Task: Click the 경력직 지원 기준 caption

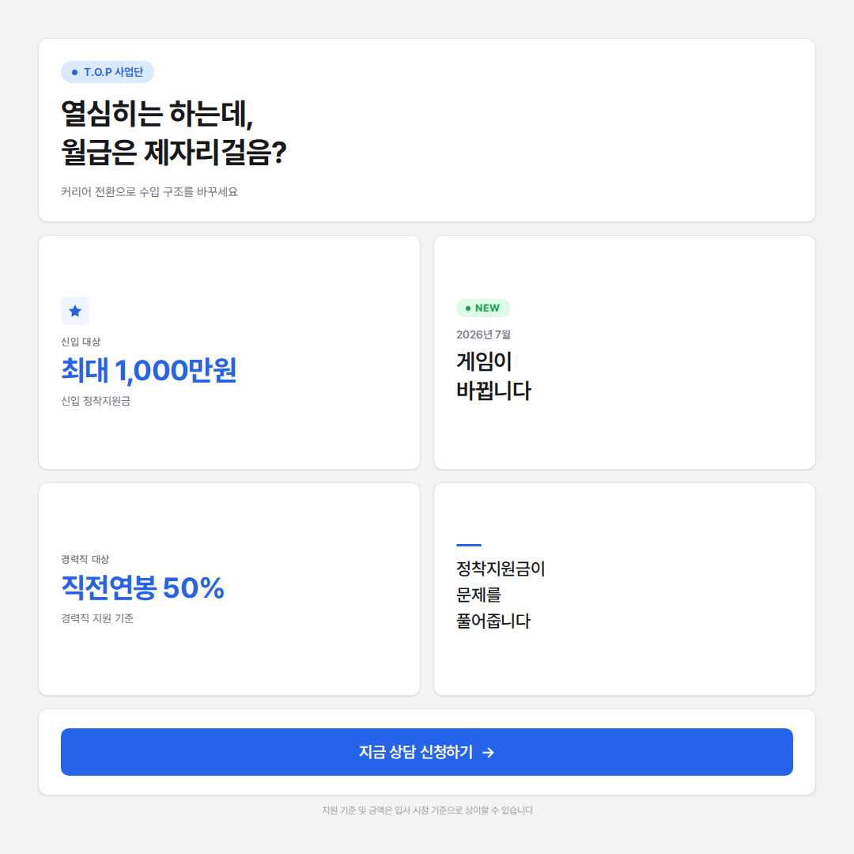Action: 97,618
